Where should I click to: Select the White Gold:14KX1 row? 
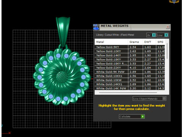click(130, 84)
